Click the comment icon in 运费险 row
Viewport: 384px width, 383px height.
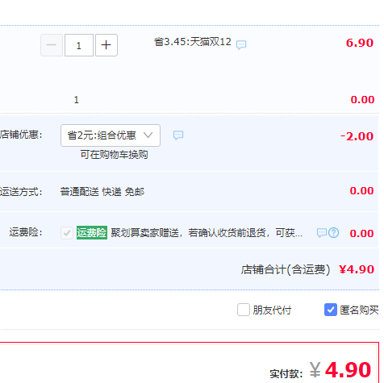(x=322, y=232)
